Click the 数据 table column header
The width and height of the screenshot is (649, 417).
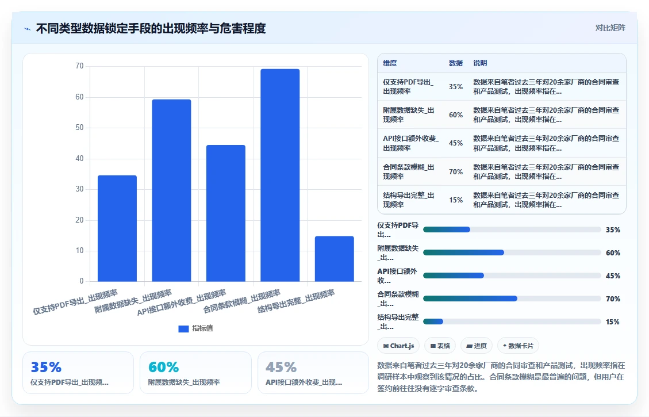click(x=456, y=63)
